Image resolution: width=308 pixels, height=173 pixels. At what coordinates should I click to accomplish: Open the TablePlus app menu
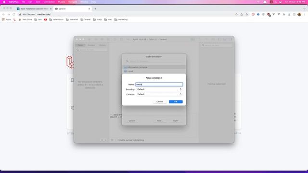point(13,2)
